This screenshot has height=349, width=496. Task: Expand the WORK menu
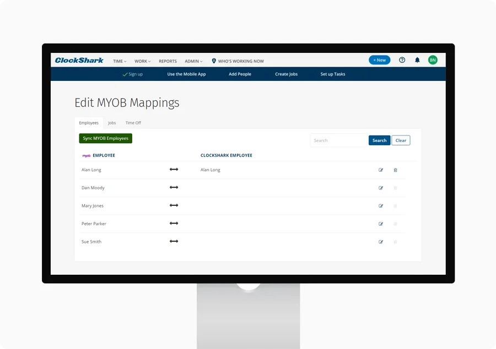click(x=143, y=61)
